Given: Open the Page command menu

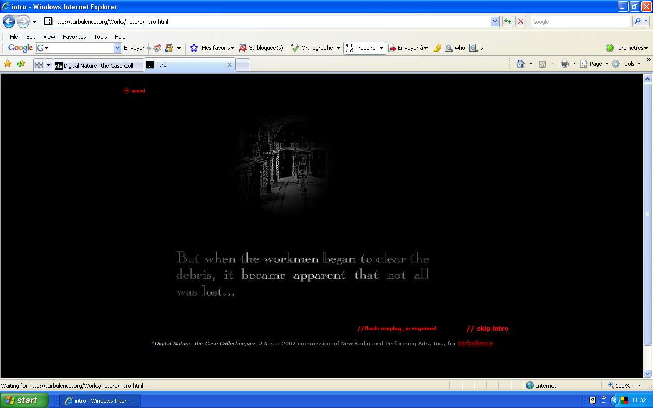Looking at the screenshot, I should tap(594, 64).
